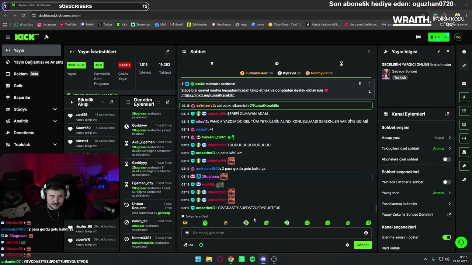This screenshot has width=472, height=265.
Task: Open Chrome from the taskbar
Action: point(230,259)
